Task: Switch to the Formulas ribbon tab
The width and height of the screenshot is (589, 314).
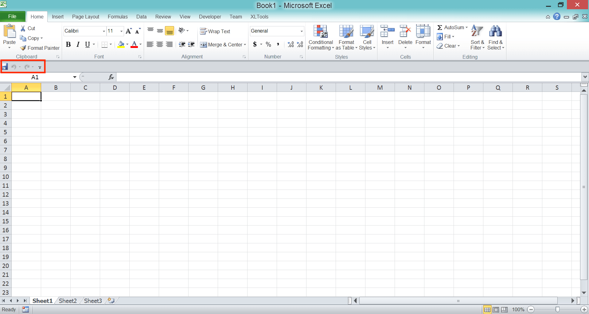Action: 118,17
